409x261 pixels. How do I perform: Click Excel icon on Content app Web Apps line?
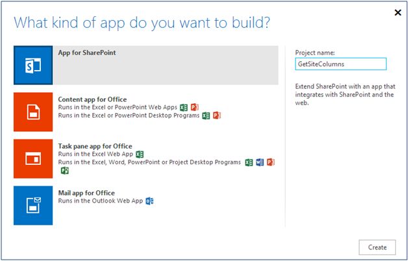(184, 107)
